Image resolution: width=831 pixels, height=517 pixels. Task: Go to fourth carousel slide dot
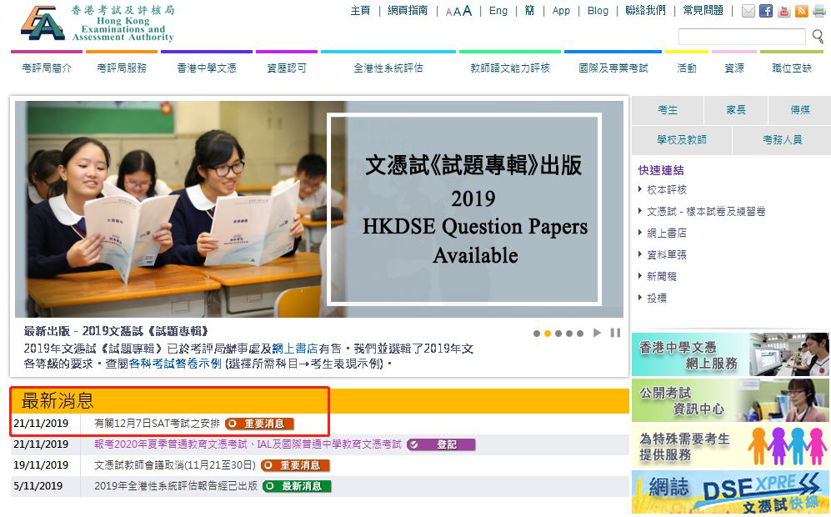pos(569,334)
